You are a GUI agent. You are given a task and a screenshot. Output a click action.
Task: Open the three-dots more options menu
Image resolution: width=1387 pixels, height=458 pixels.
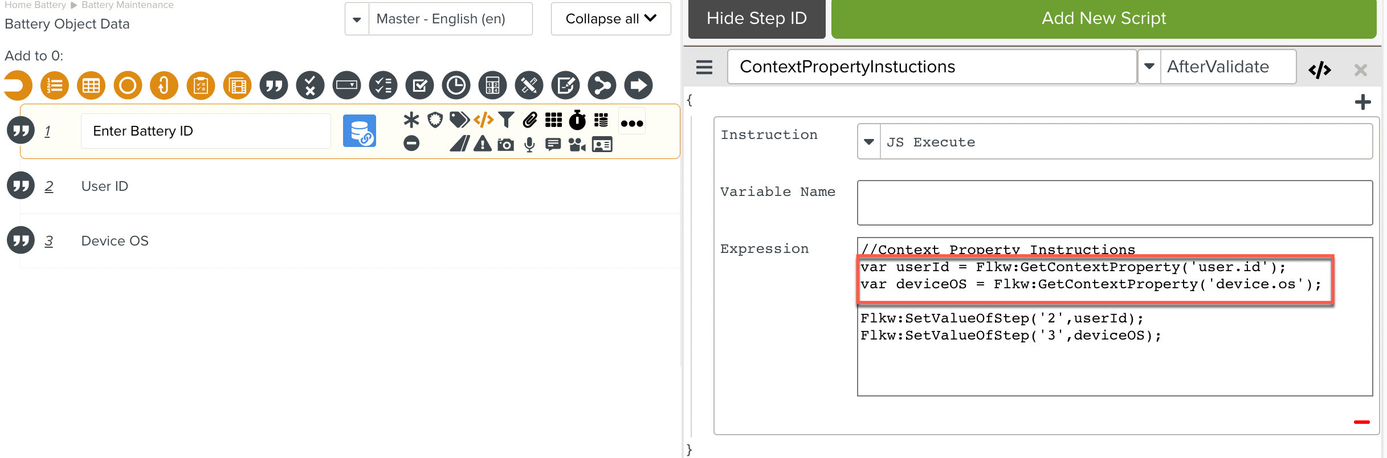631,123
